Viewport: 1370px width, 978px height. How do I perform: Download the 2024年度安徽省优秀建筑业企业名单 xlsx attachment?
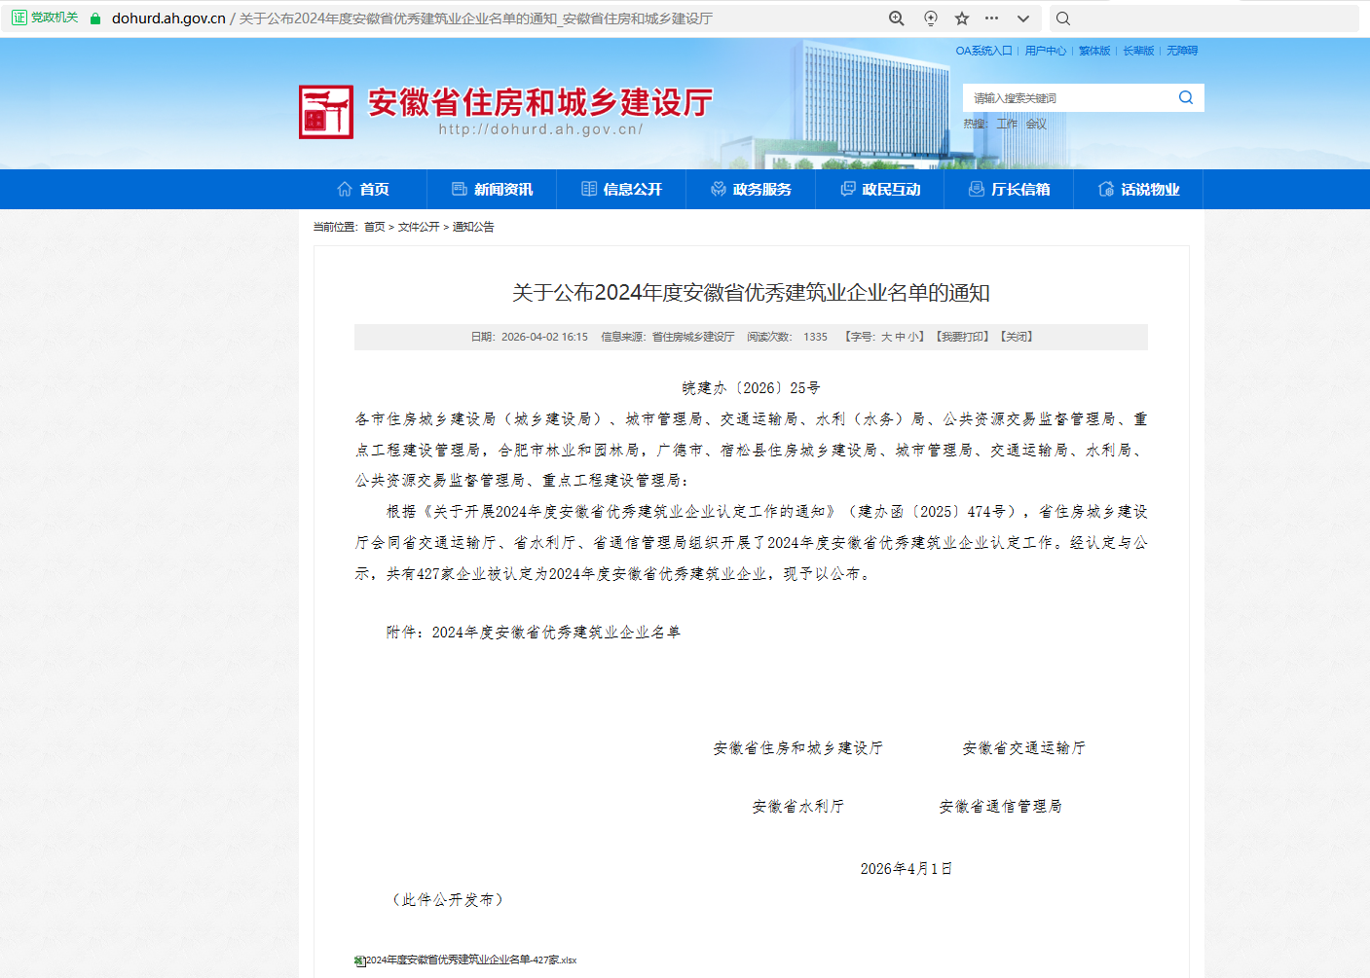coord(471,960)
